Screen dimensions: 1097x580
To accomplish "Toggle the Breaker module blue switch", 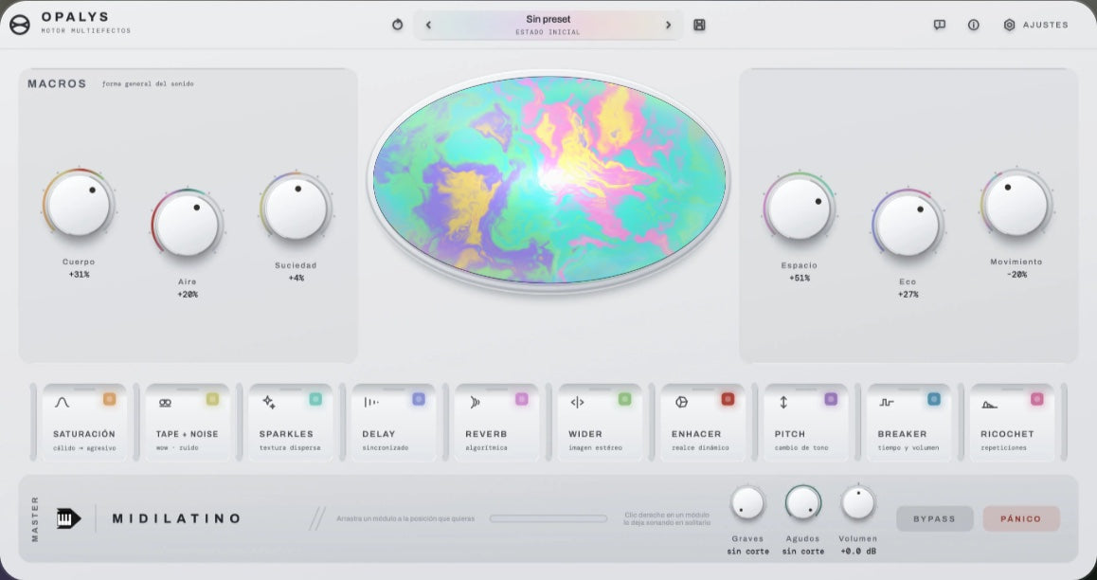I will [x=934, y=399].
